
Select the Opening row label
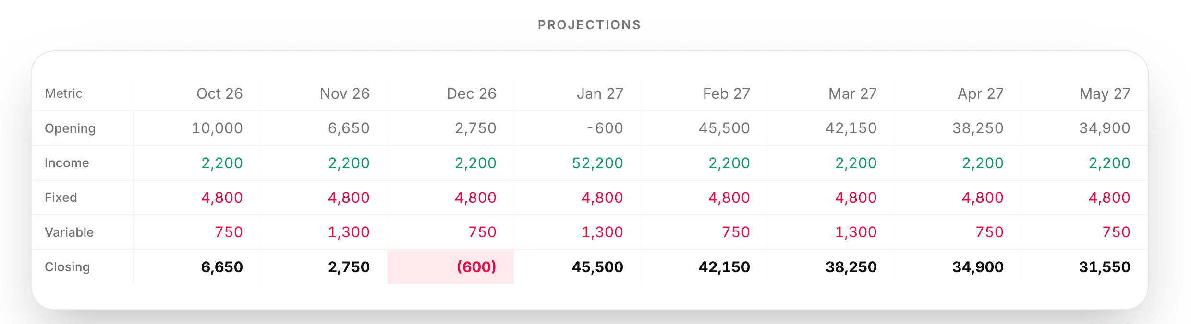click(x=70, y=128)
